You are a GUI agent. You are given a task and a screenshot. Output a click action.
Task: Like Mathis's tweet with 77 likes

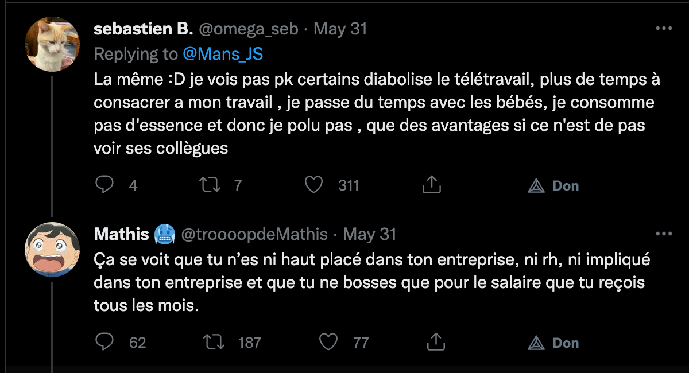pyautogui.click(x=328, y=342)
